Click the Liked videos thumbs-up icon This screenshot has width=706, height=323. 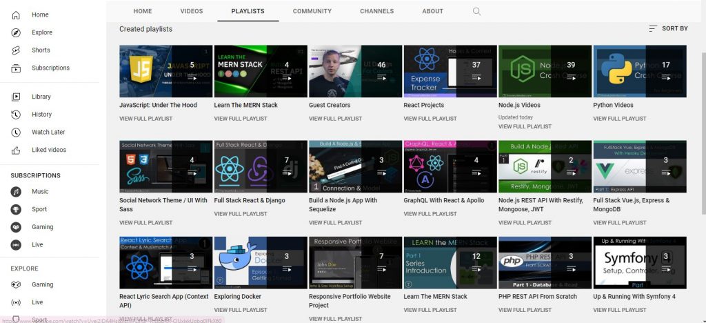click(x=16, y=150)
